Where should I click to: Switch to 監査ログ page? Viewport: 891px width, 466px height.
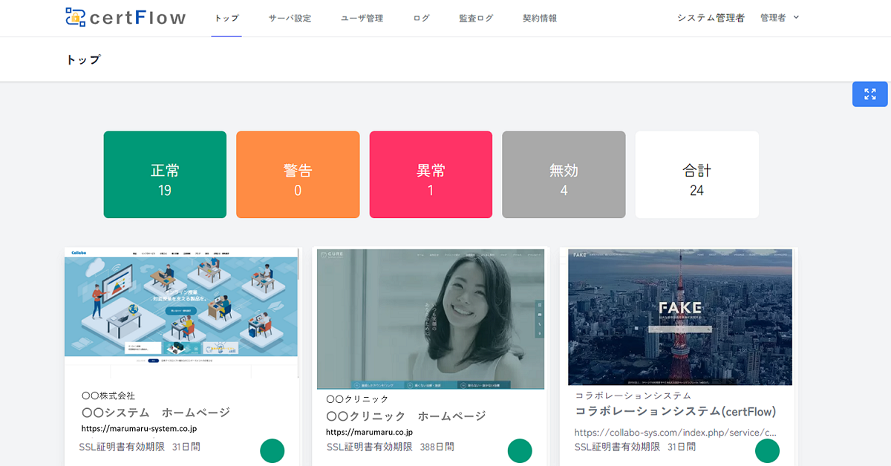point(476,19)
